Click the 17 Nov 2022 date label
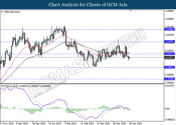 [7, 123]
